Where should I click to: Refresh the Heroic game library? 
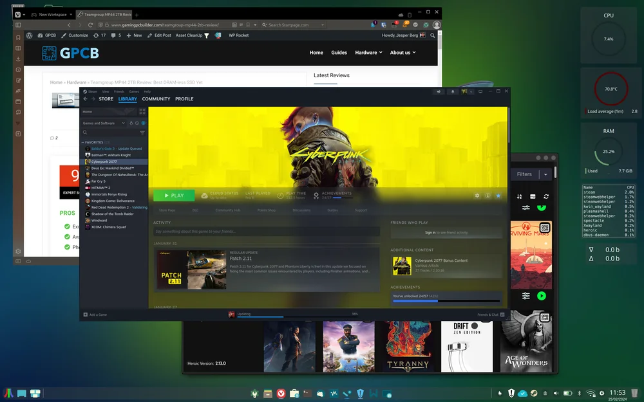[x=545, y=196]
